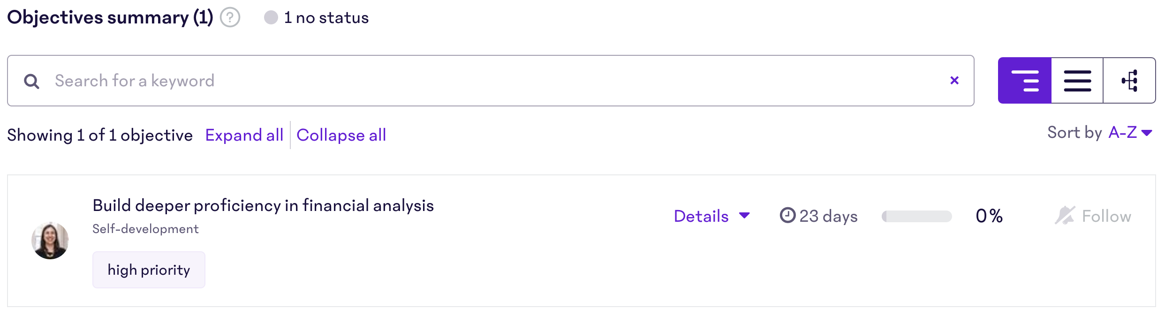Open the owner's avatar photo
Viewport: 1165px width, 316px height.
click(x=50, y=241)
